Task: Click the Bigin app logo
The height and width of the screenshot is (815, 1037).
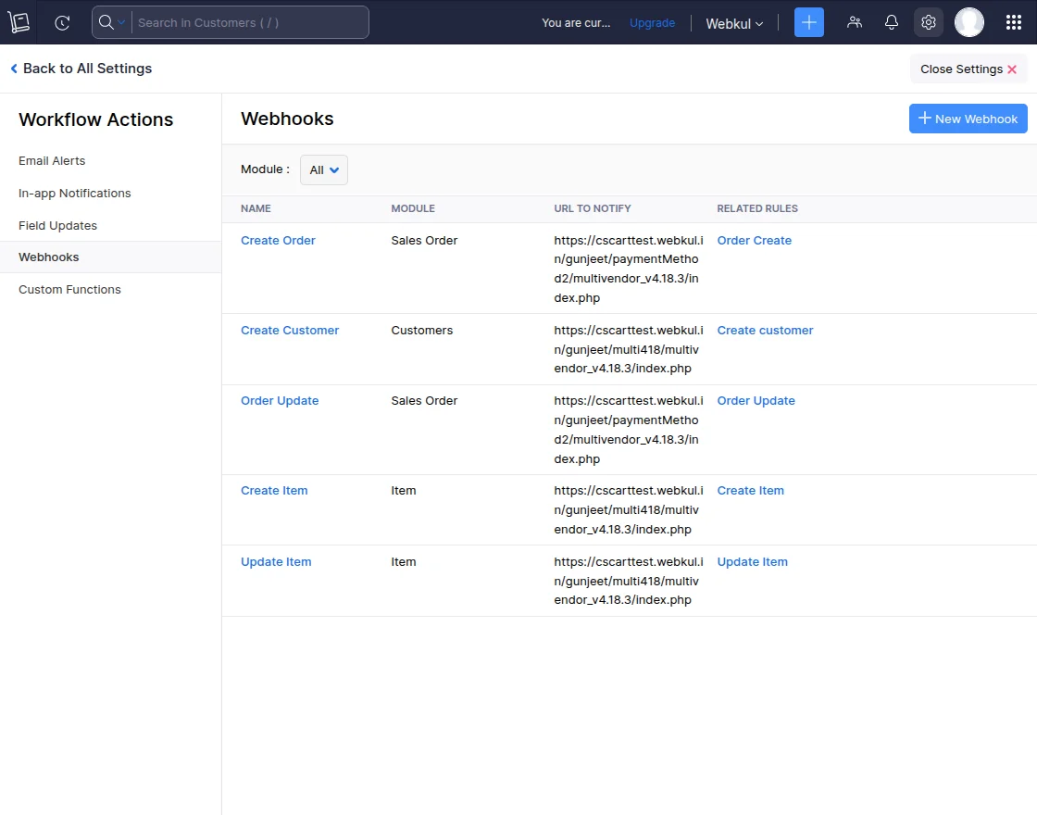Action: (19, 21)
